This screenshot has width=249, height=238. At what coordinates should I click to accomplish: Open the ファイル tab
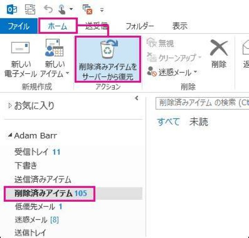[x=19, y=26]
